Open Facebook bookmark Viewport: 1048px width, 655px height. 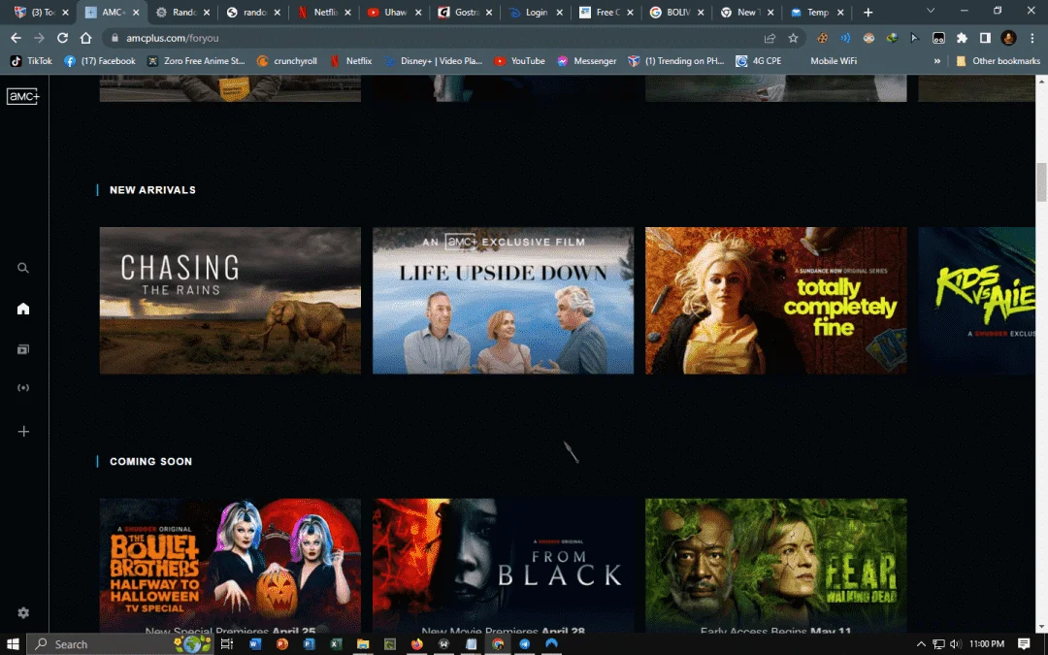pyautogui.click(x=100, y=61)
